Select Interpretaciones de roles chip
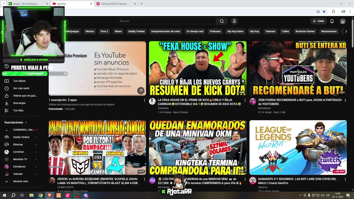The image size is (354, 199). tap(165, 32)
